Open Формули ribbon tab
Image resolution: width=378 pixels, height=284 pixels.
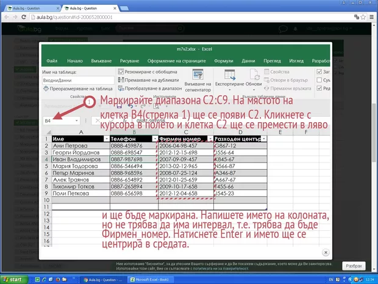click(x=224, y=61)
